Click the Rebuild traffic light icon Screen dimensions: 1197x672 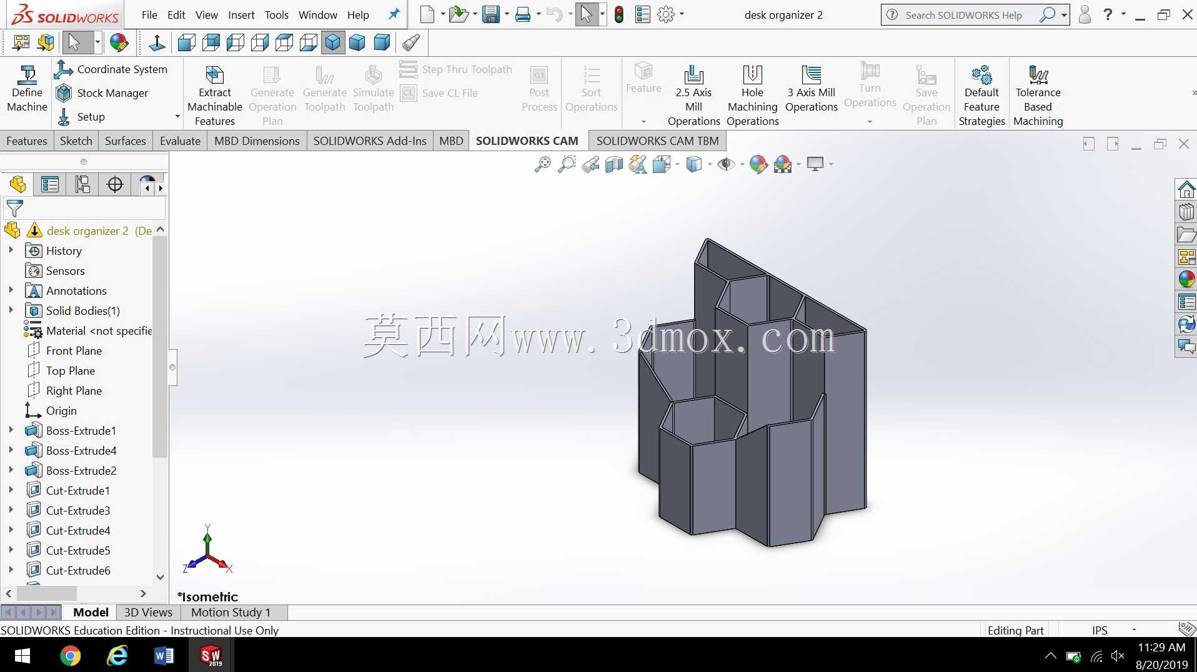tap(618, 14)
